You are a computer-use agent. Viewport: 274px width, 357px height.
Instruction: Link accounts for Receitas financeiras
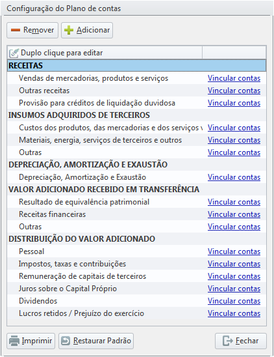pos(234,214)
